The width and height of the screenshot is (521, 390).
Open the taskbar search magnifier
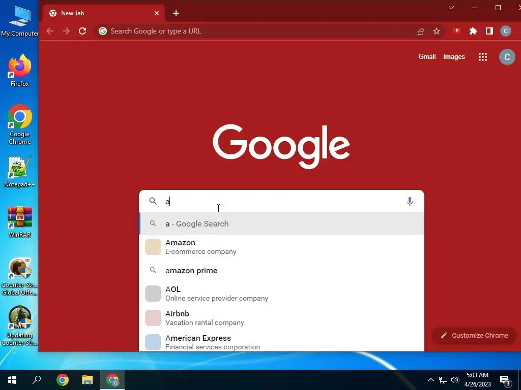tap(37, 380)
